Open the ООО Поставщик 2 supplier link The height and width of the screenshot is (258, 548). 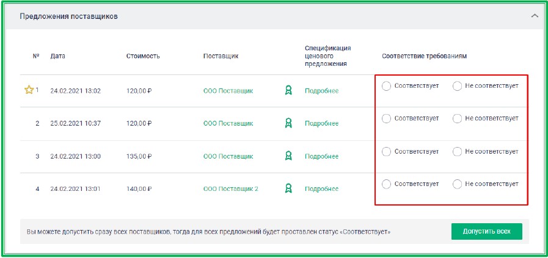(x=230, y=189)
